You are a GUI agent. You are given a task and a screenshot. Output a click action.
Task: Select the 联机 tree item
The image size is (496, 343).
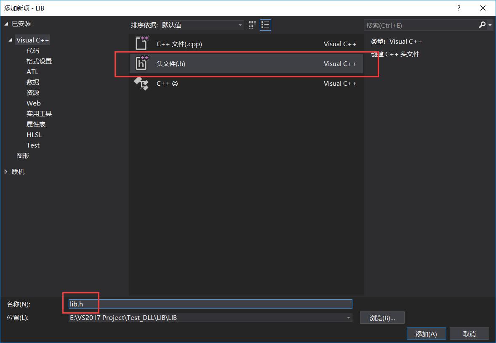pyautogui.click(x=18, y=172)
